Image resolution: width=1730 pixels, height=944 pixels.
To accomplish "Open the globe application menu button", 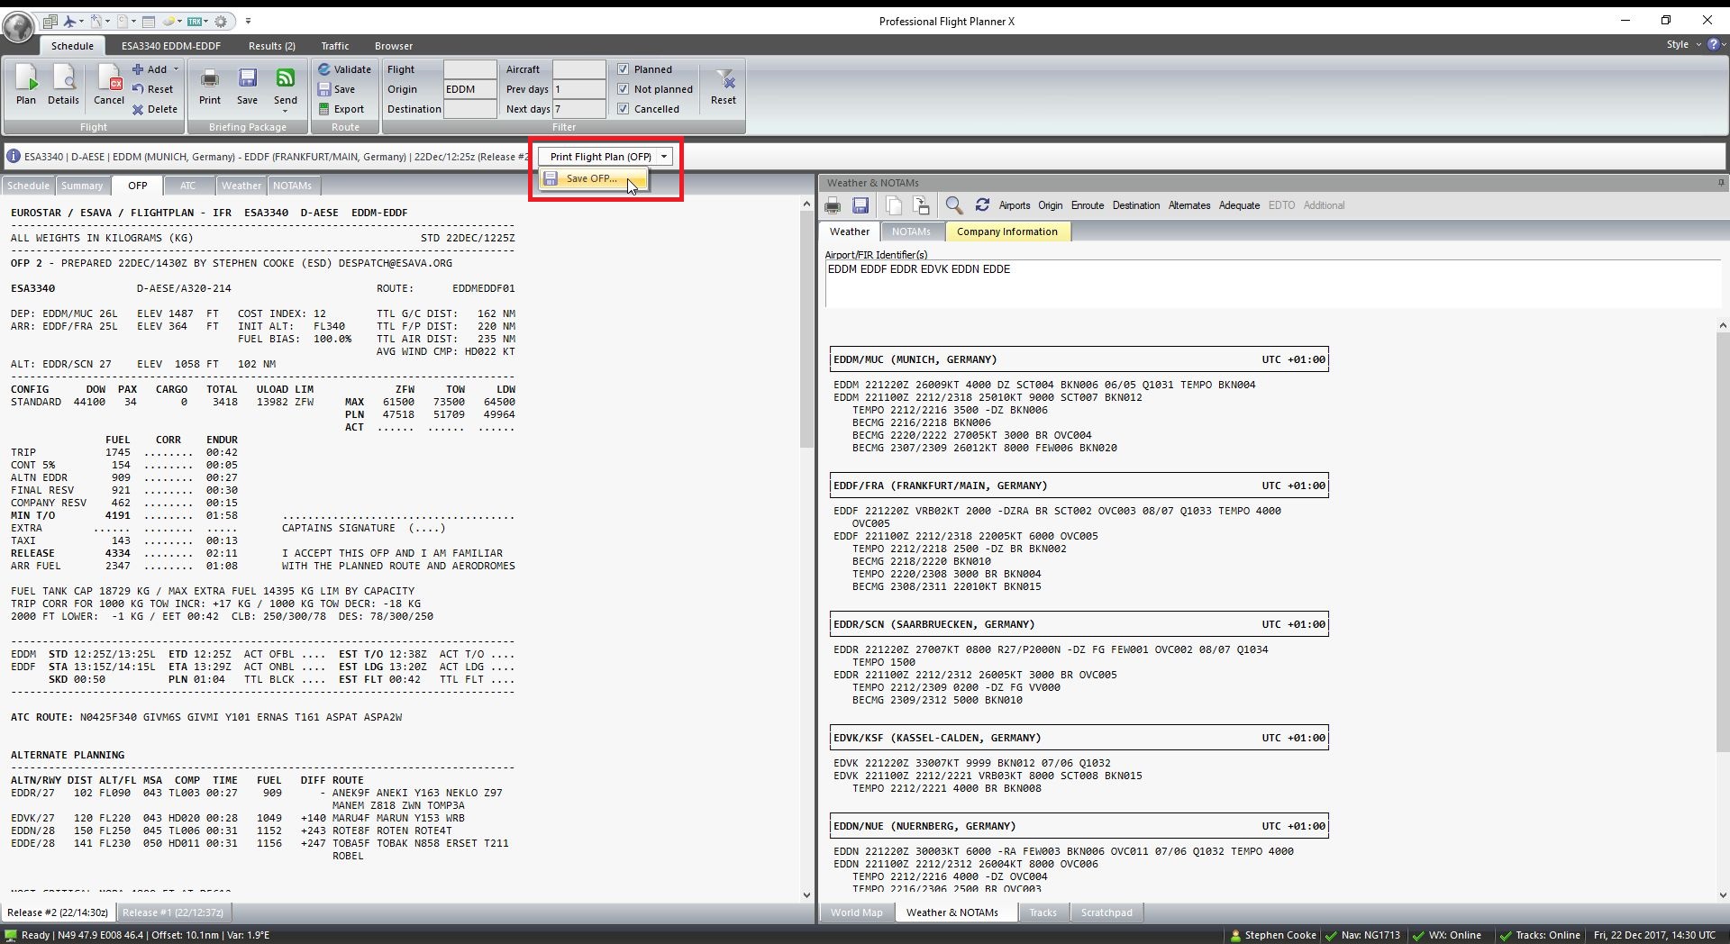I will coord(18,27).
